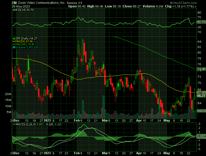
Task: Click the bold 66.27 price tag on right axis
Action: [x=201, y=96]
